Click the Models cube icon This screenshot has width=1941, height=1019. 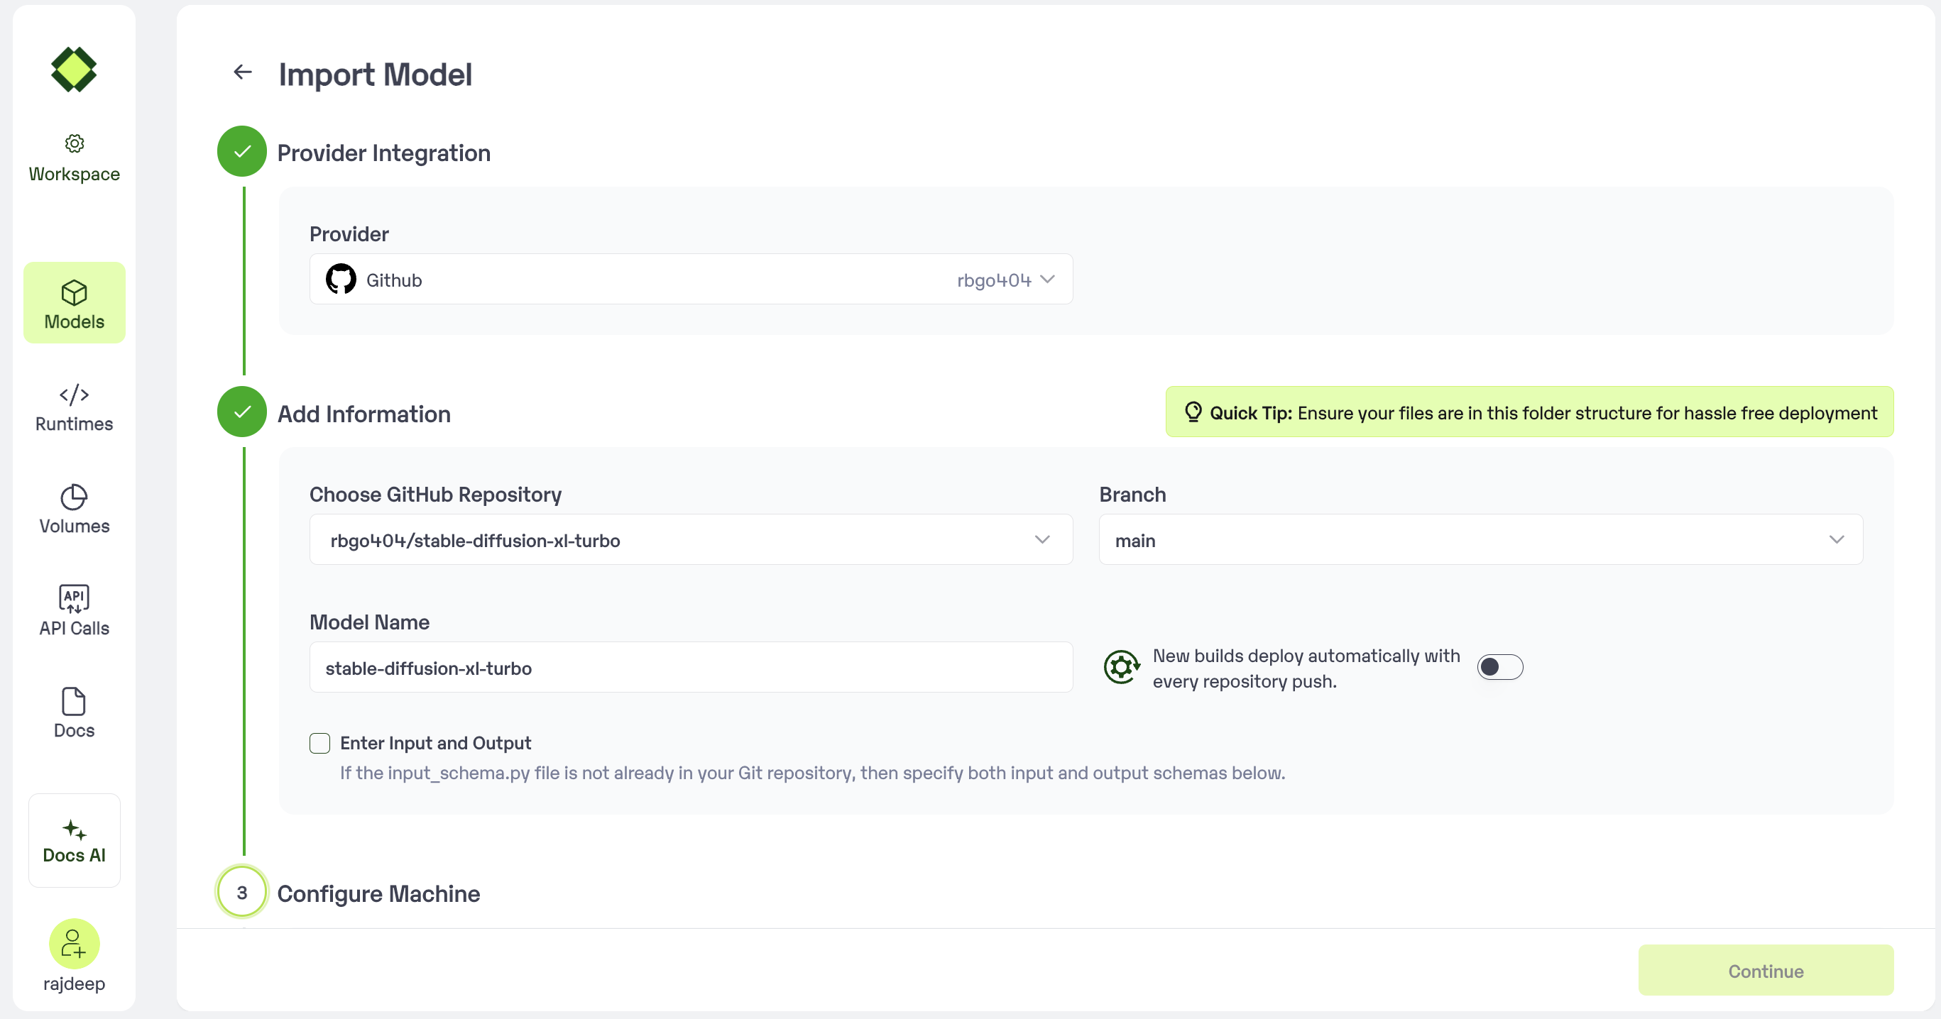click(74, 293)
